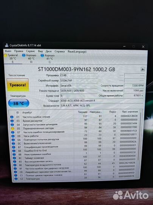
Task: Select attribute 05 Переназначенные сектора
Action: pos(74,128)
